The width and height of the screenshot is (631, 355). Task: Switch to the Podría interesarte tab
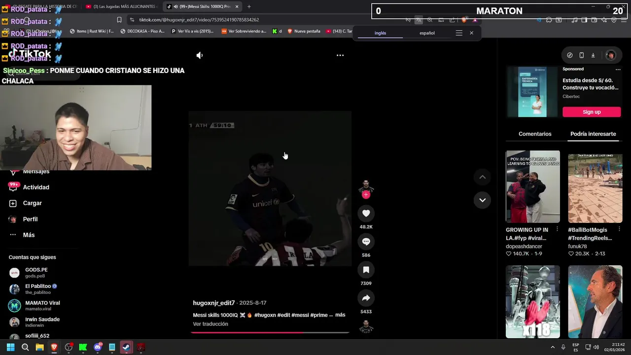pyautogui.click(x=593, y=134)
